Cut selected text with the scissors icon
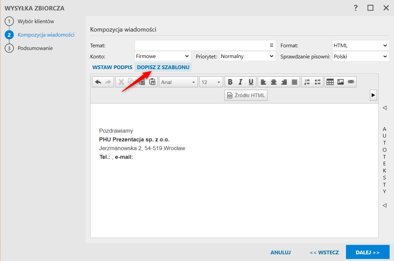This screenshot has width=394, height=261. (x=121, y=82)
